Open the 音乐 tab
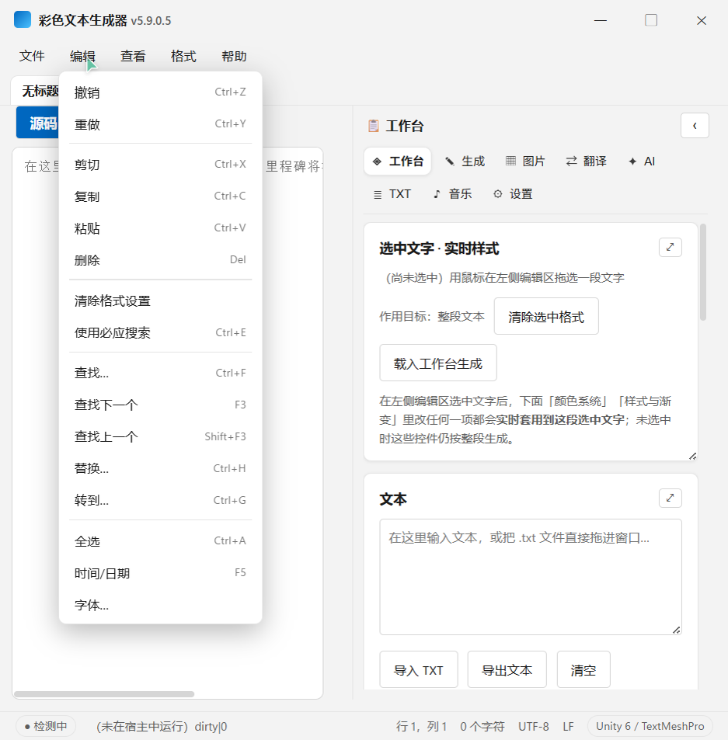Viewport: 728px width, 740px height. [452, 194]
